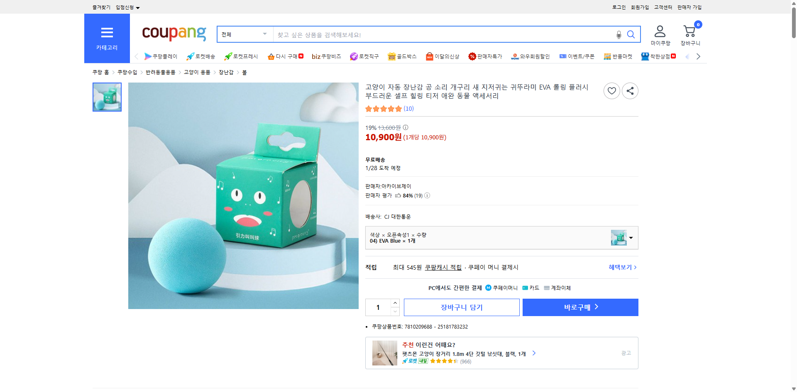
Task: Click the search magnifier icon
Action: pos(631,34)
